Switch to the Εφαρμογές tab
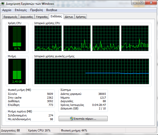The width and height of the screenshot is (158, 135). click(x=11, y=17)
